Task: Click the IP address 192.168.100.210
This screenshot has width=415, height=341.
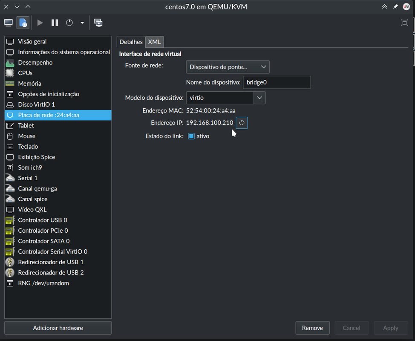Action: (x=210, y=123)
